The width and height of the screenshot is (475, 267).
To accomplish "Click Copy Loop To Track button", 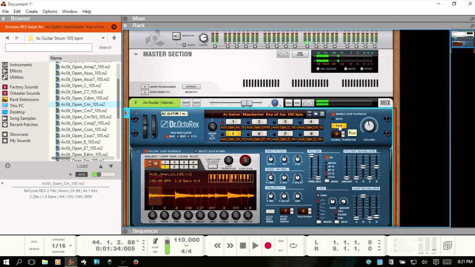I will (213, 166).
